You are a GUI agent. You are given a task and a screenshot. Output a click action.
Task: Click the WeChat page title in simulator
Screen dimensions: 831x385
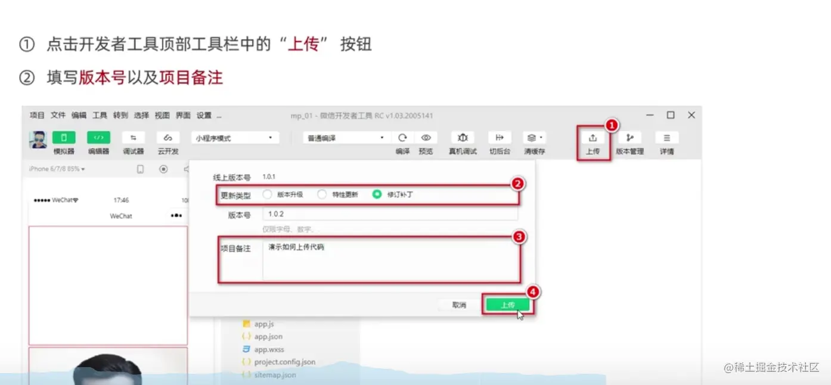click(121, 216)
